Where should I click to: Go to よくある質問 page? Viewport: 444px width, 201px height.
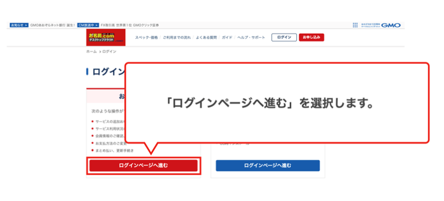[x=206, y=38]
